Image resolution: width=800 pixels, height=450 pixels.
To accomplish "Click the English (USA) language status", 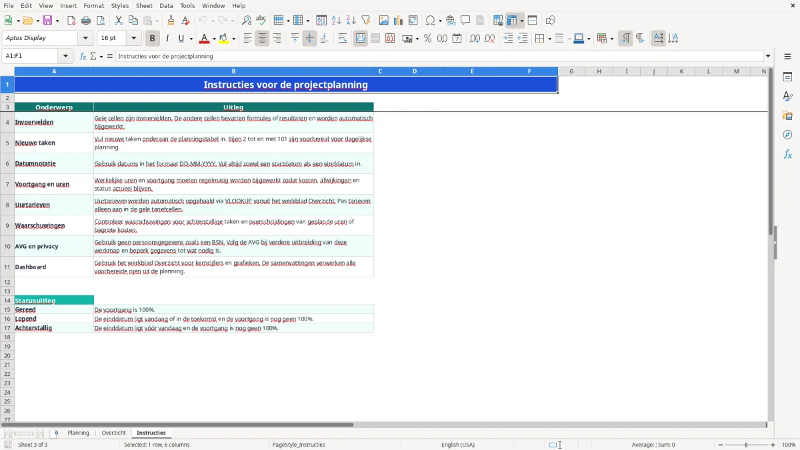I will pos(458,445).
